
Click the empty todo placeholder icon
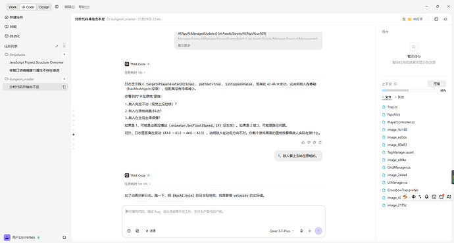414,47
